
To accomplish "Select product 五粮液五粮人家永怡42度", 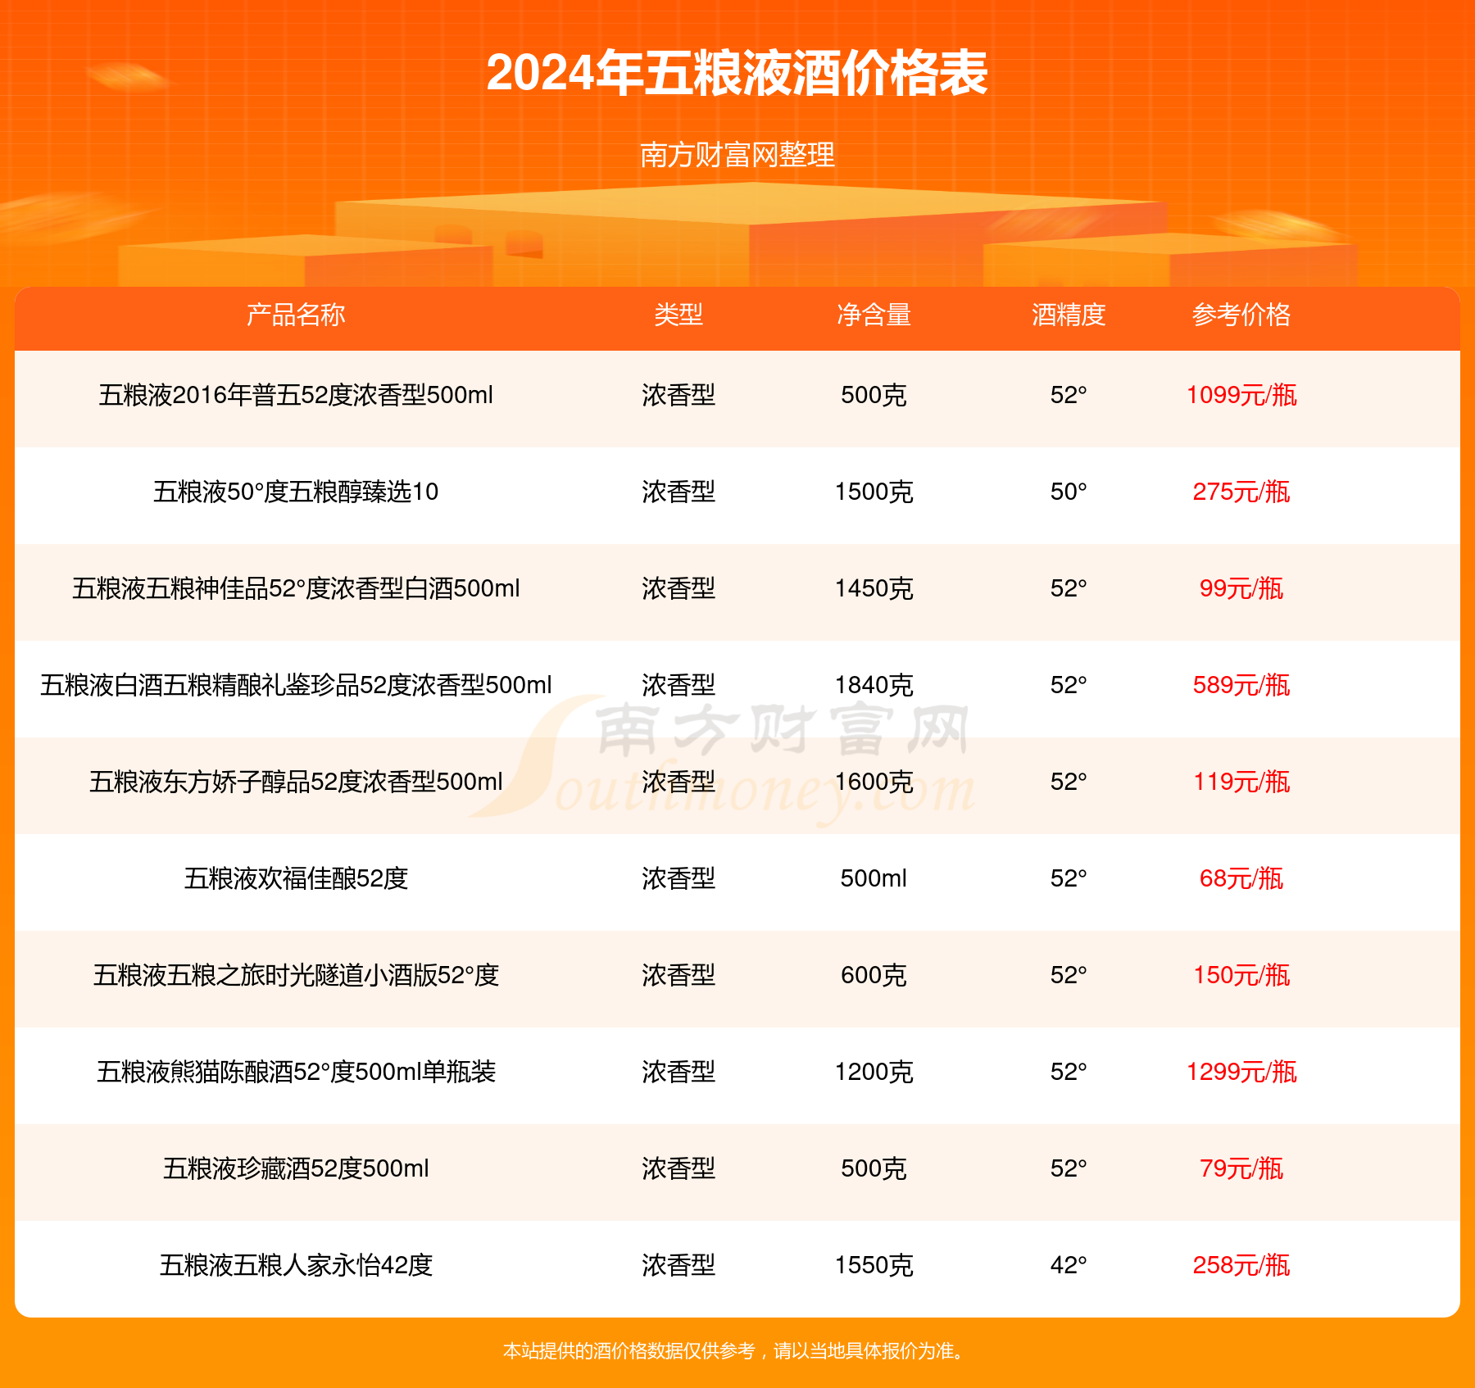I will point(296,1265).
